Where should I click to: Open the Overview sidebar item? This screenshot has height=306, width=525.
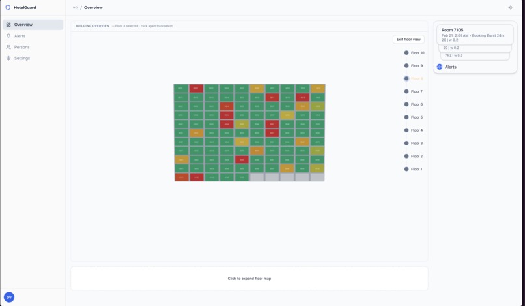point(33,25)
